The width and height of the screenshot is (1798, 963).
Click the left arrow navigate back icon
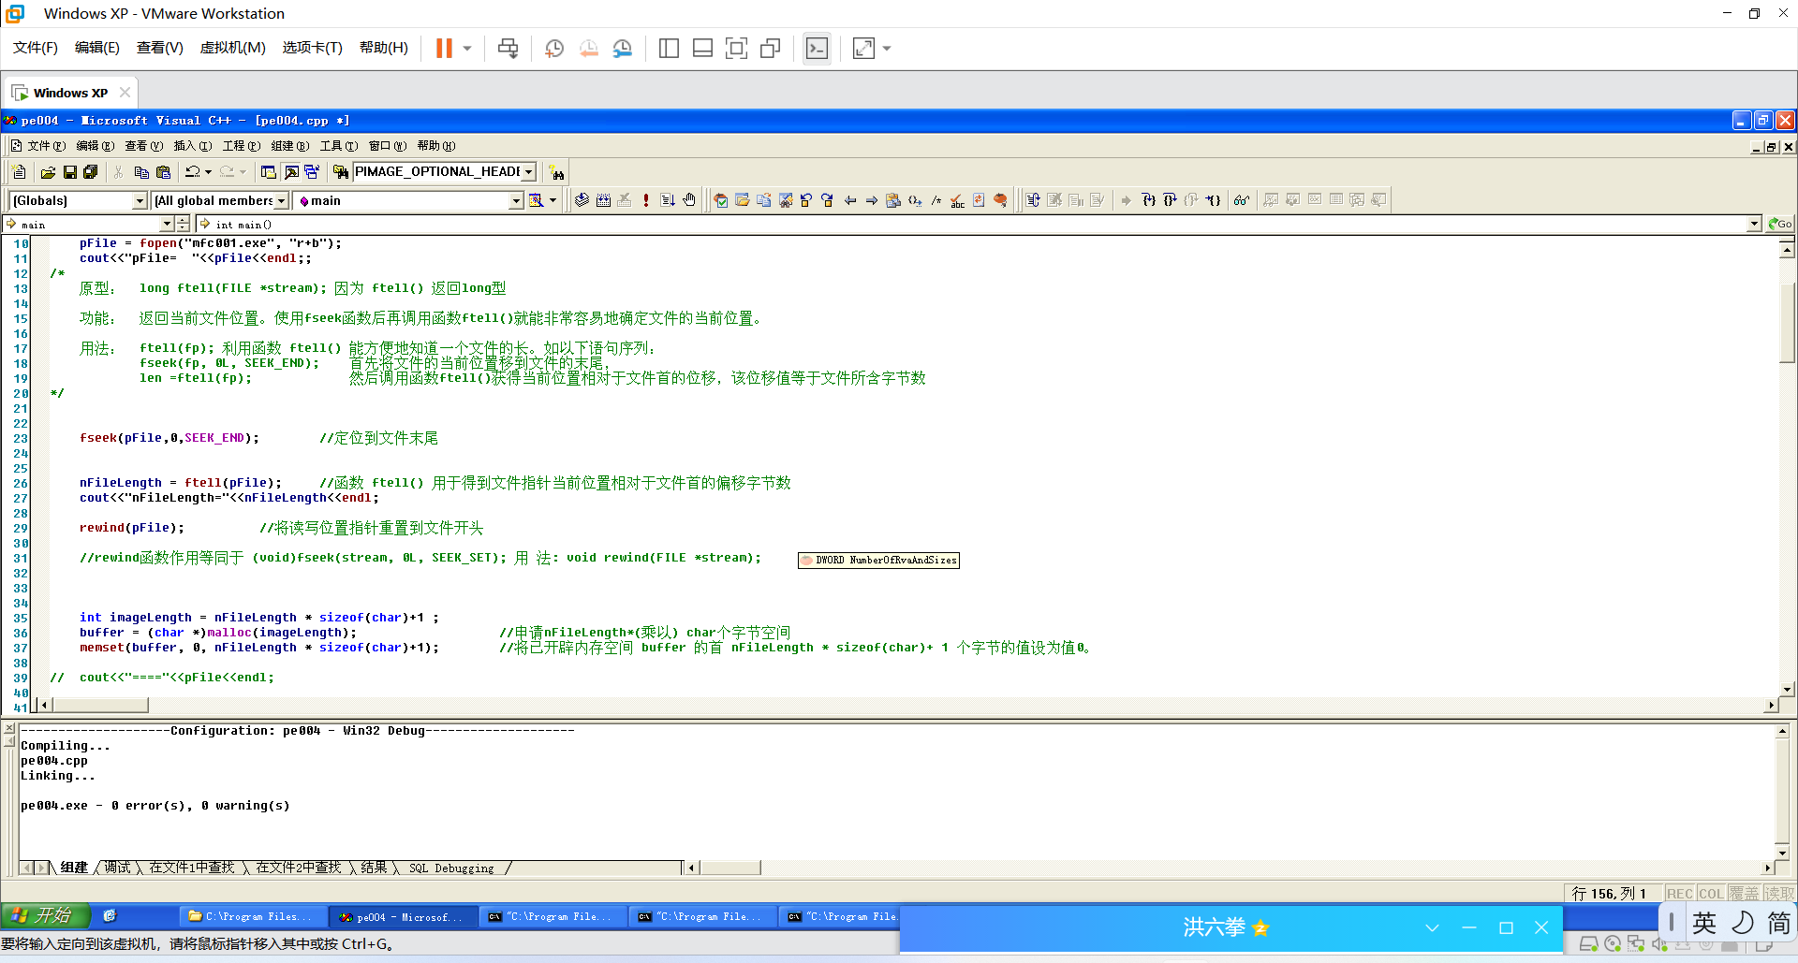point(850,200)
